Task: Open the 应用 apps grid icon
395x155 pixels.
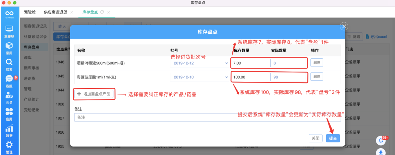Action: coord(9,112)
